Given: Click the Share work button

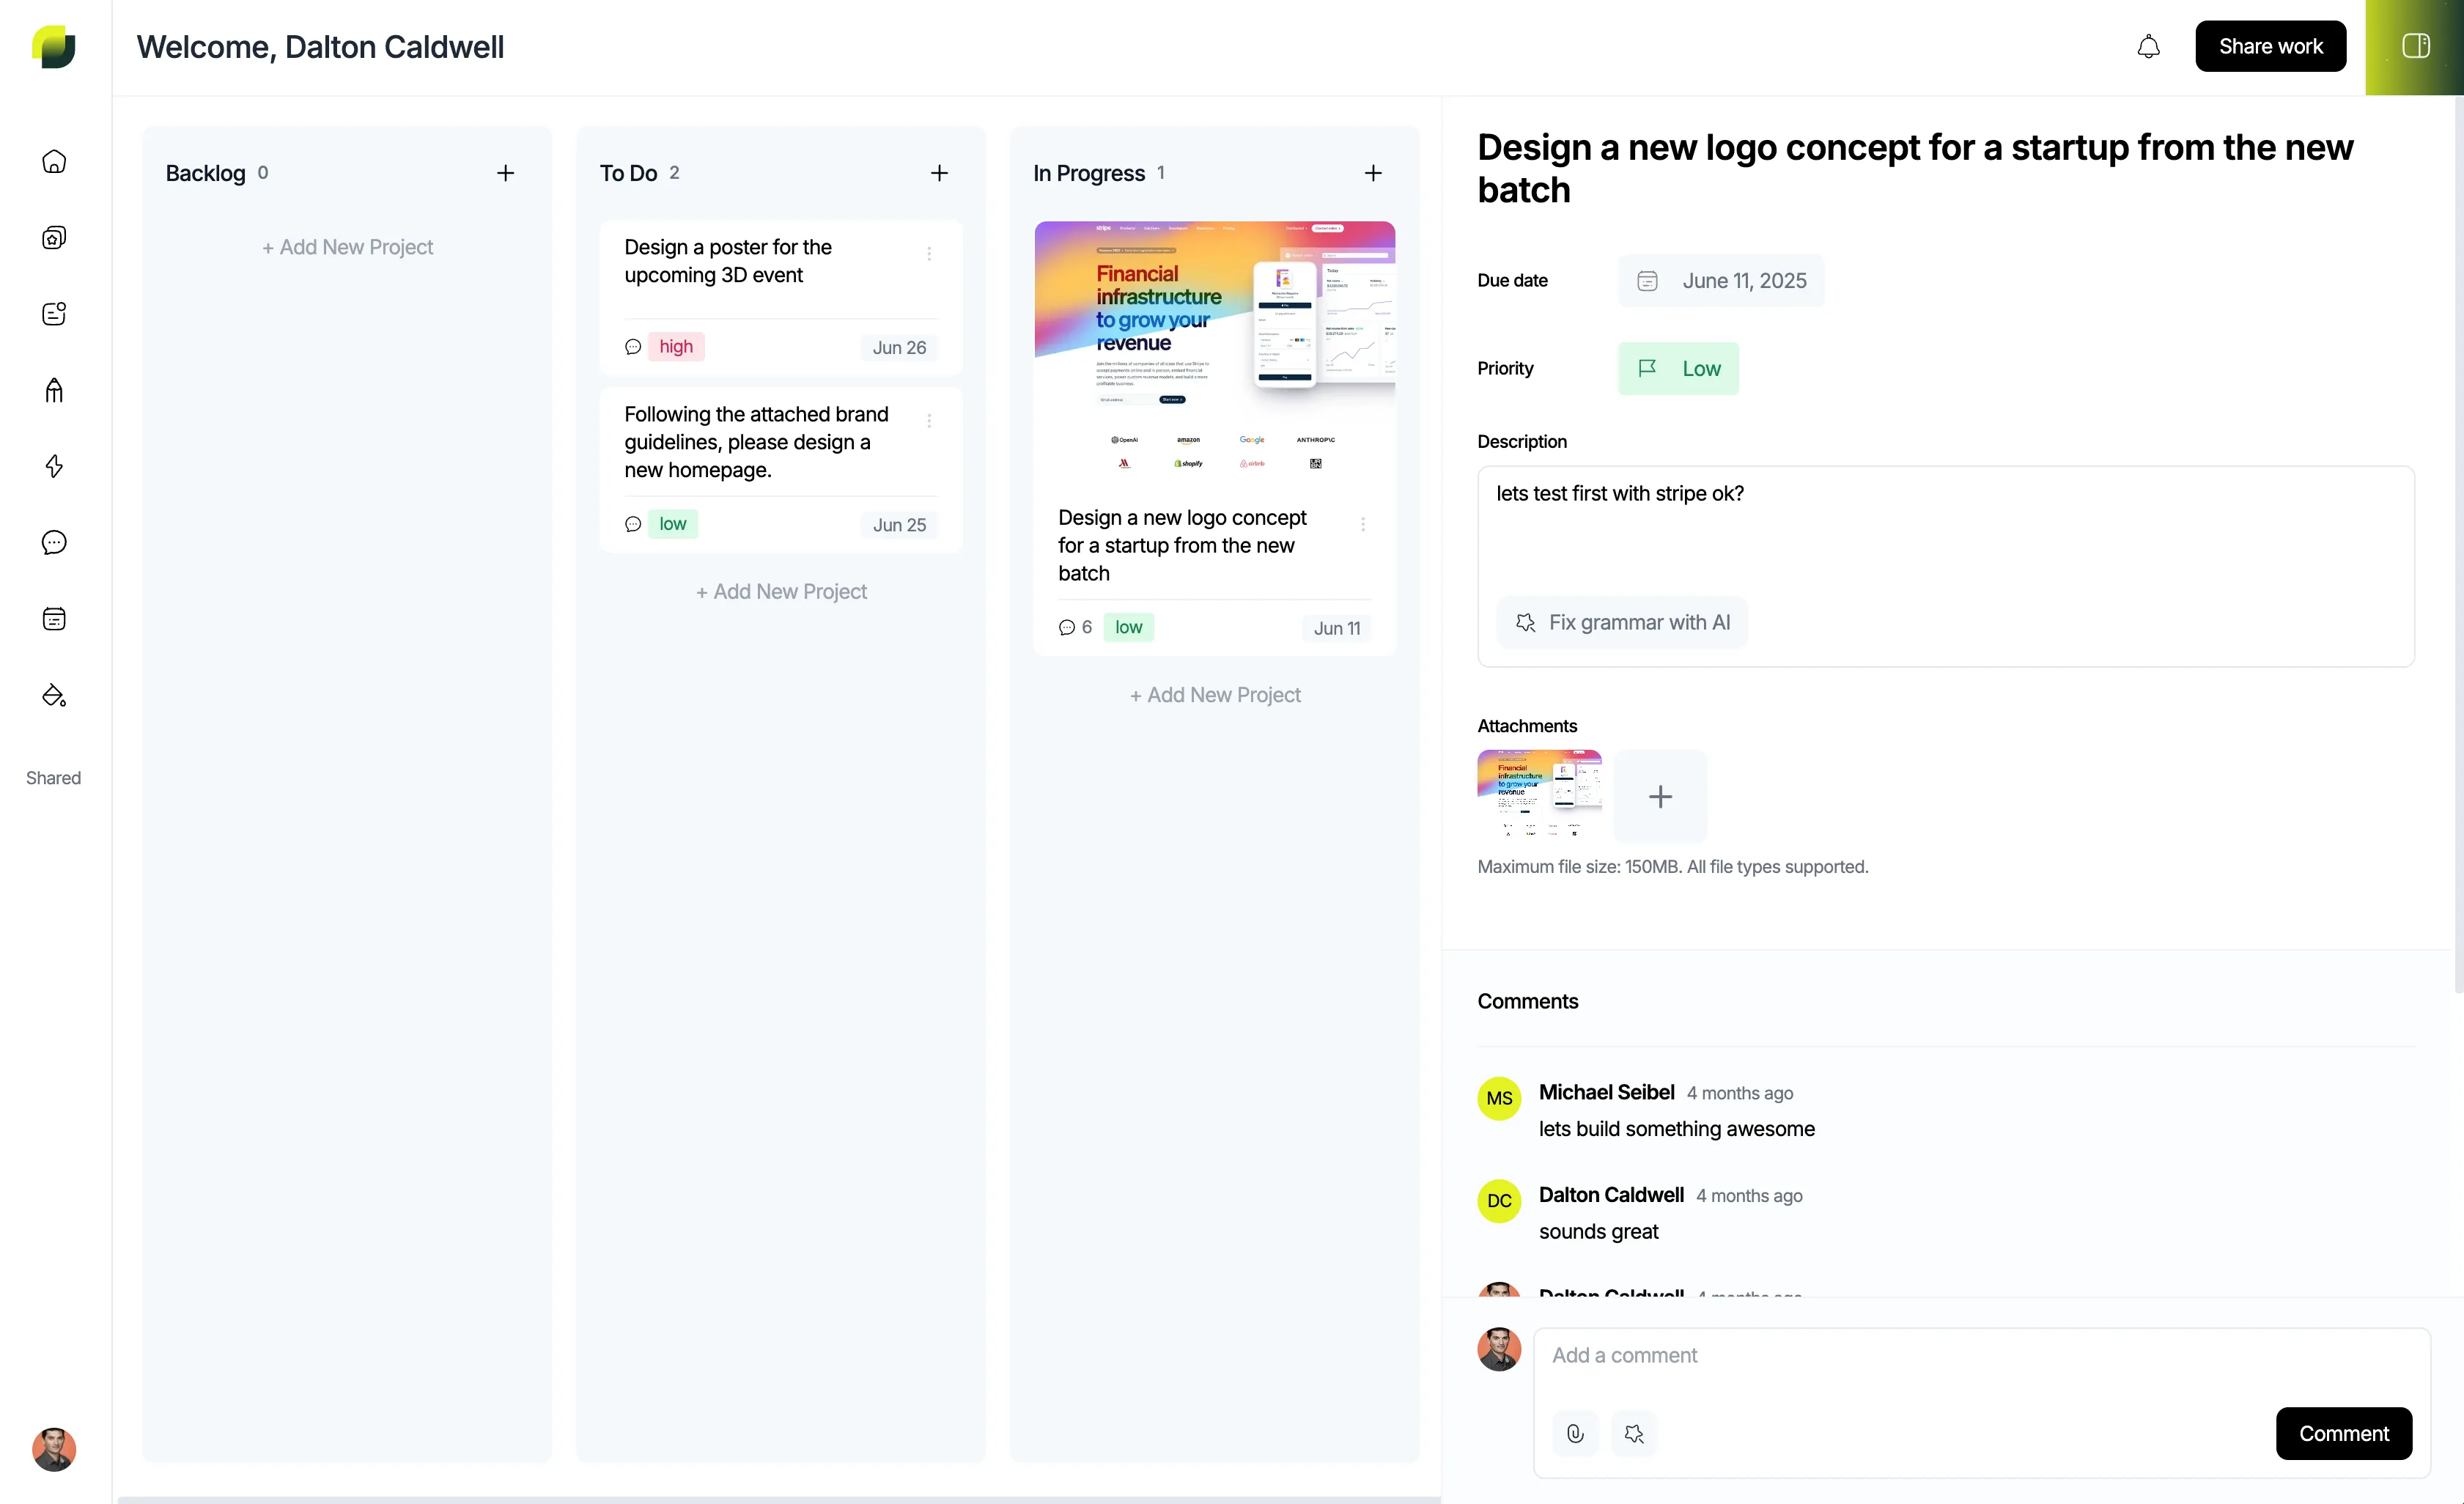Looking at the screenshot, I should (x=2270, y=45).
